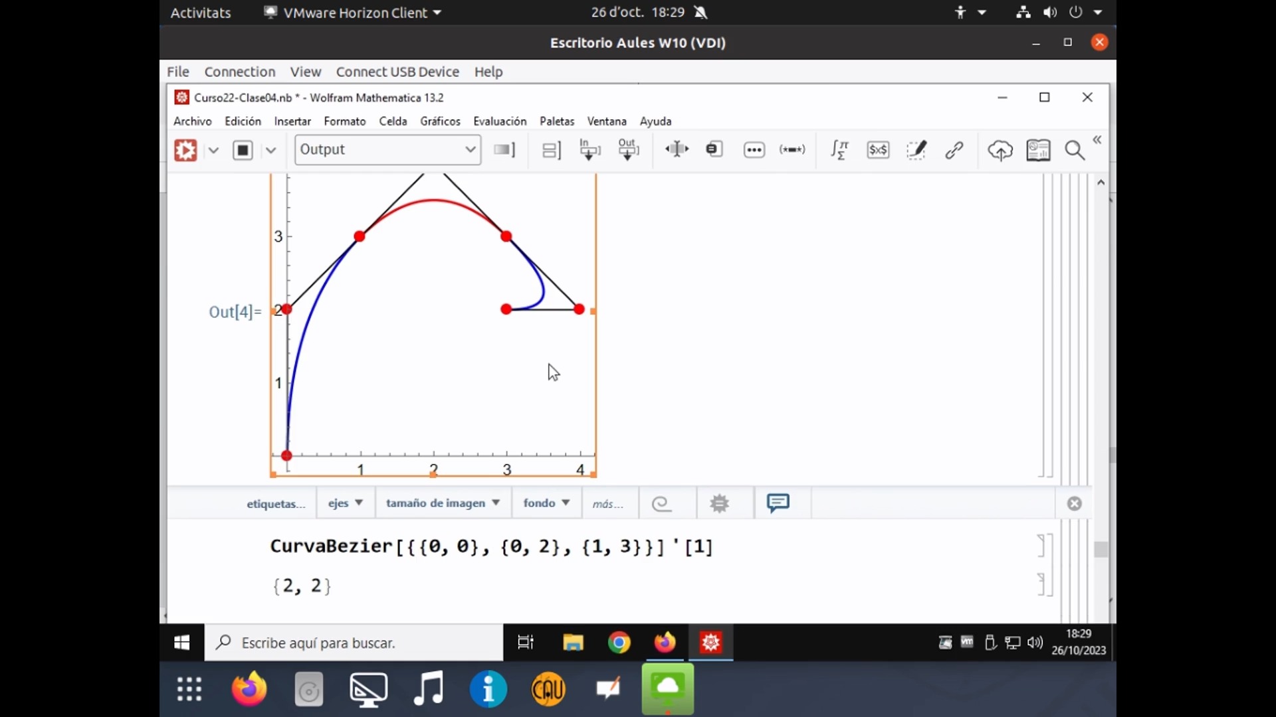
Task: Click the cell grouping bracket icon
Action: (551, 150)
